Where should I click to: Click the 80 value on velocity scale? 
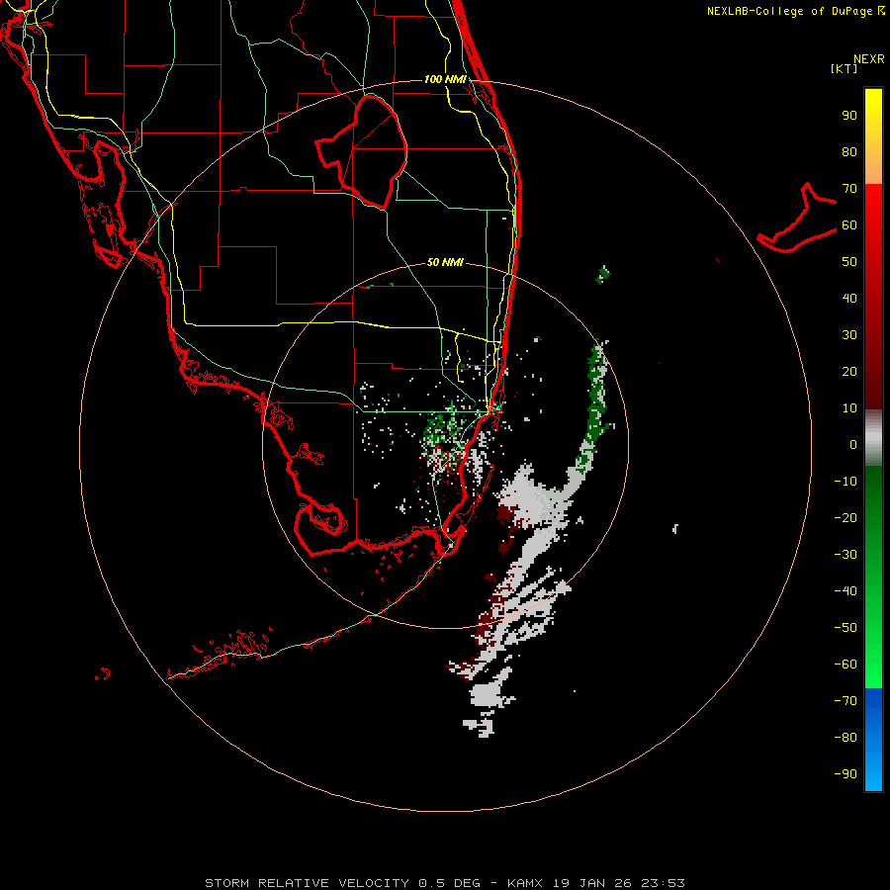tap(849, 152)
